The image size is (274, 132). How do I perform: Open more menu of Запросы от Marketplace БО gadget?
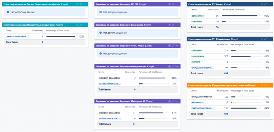177,101
